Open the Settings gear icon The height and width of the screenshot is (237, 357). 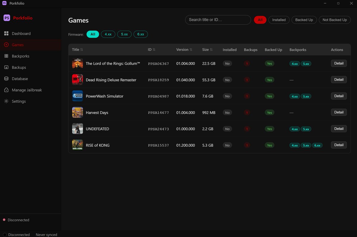(6, 101)
